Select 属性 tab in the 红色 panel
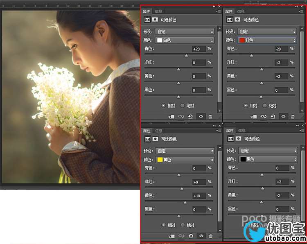This screenshot has height=244, width=307. [x=228, y=11]
